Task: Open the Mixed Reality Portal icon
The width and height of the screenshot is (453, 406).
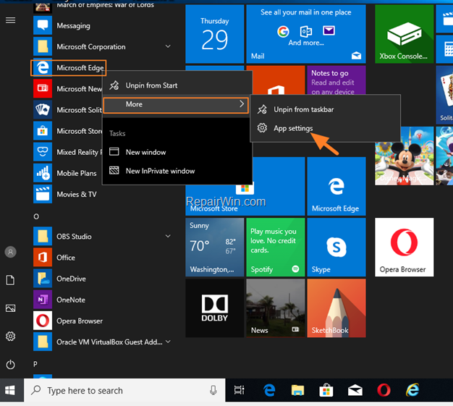Action: point(43,152)
